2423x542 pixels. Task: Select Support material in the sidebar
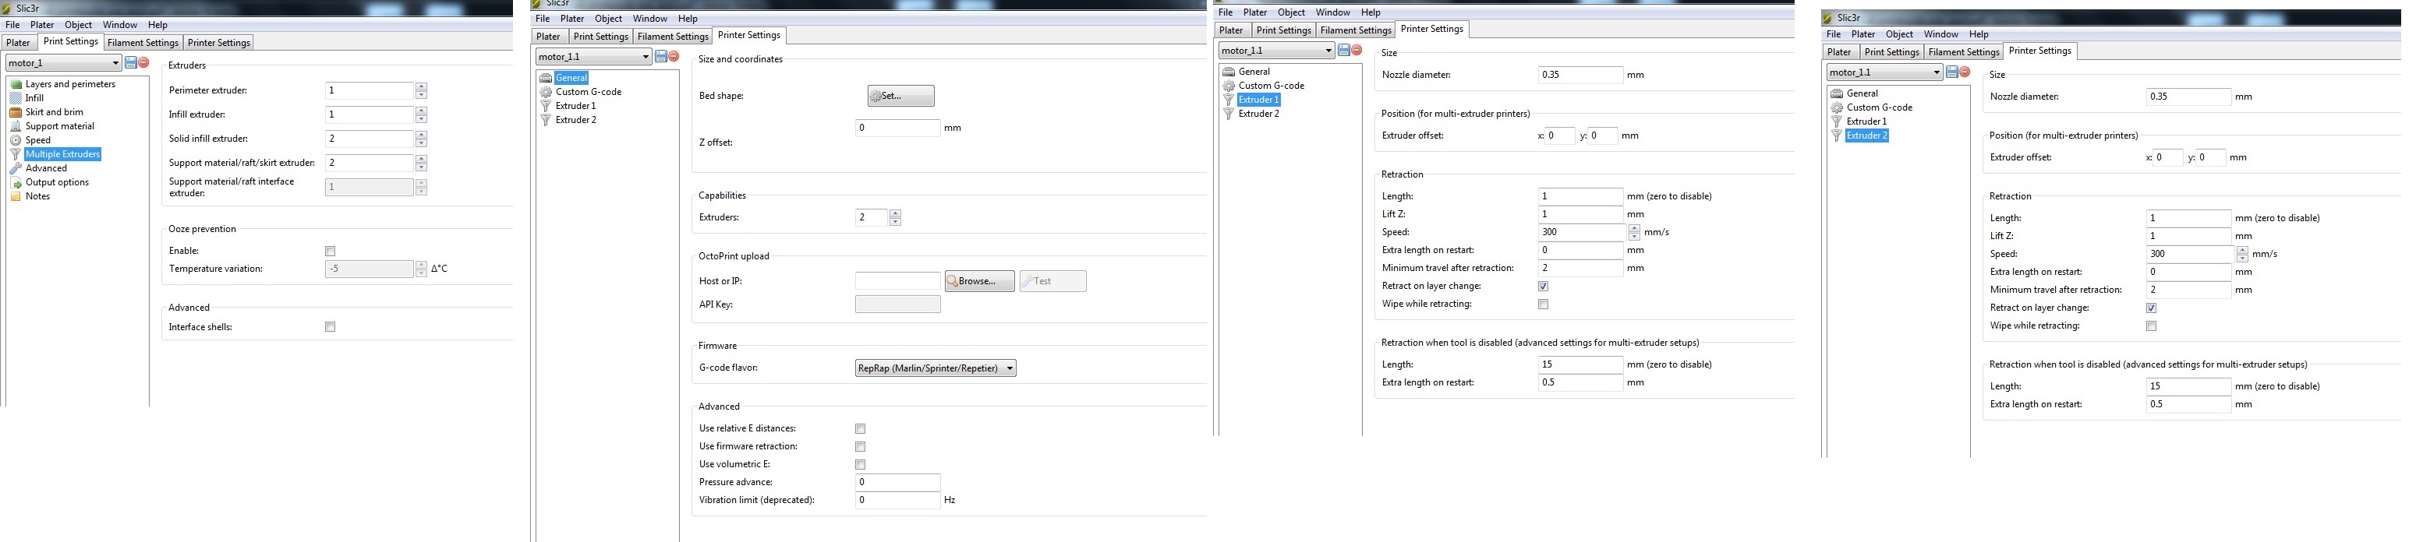59,126
